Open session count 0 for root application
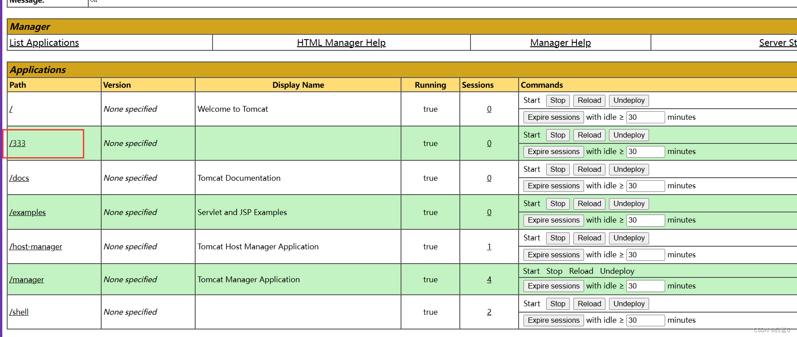 (x=489, y=109)
